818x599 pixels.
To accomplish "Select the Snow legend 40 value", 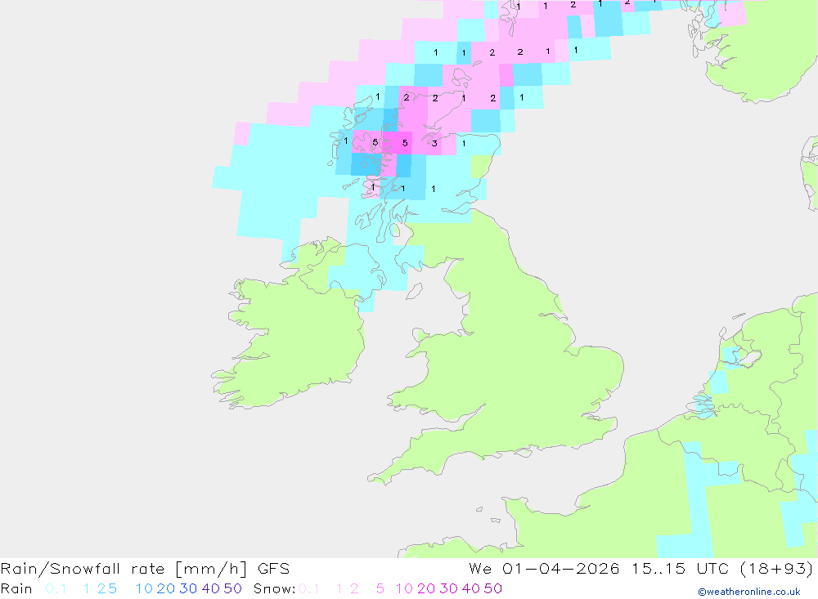I will click(x=471, y=588).
